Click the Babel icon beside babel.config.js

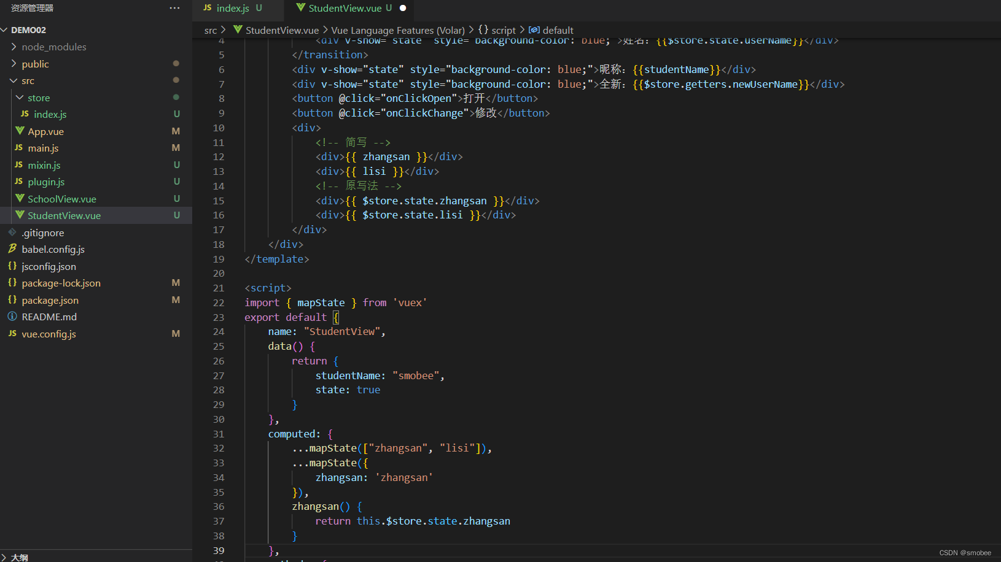point(12,248)
